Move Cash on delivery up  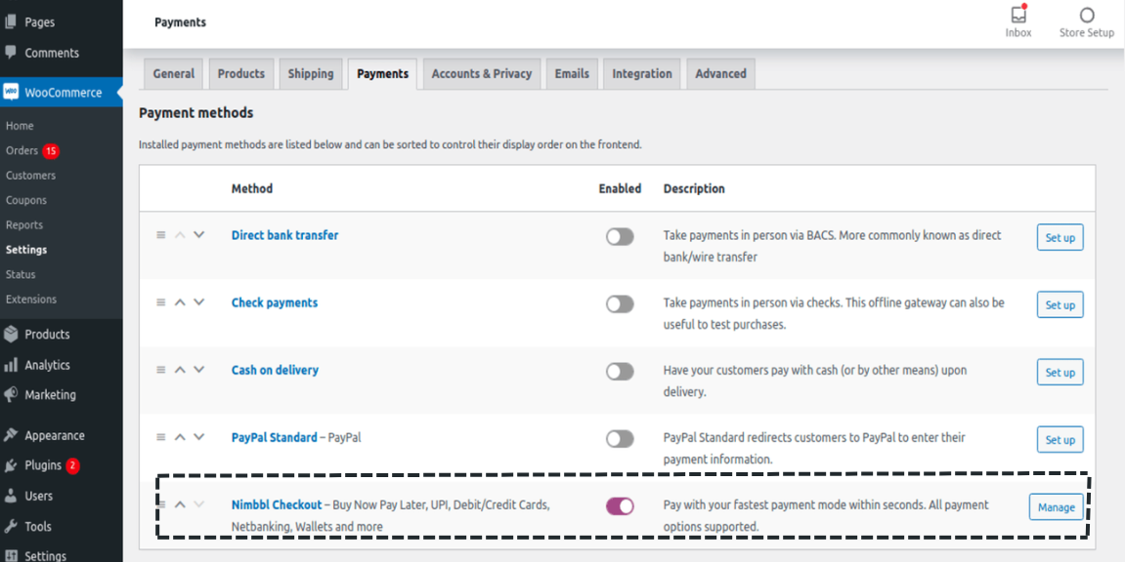(x=180, y=370)
